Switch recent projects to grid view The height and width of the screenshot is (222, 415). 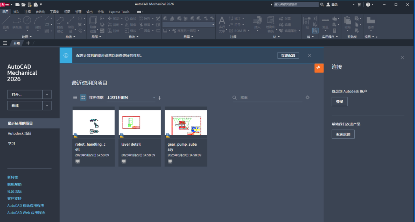click(x=83, y=98)
